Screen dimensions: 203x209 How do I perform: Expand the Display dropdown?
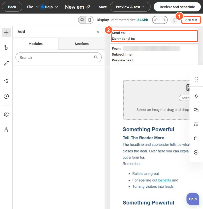tap(105, 20)
